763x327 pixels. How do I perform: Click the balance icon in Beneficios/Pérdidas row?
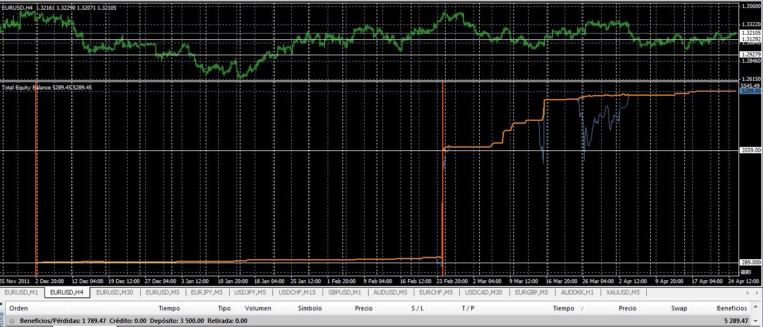tap(12, 321)
